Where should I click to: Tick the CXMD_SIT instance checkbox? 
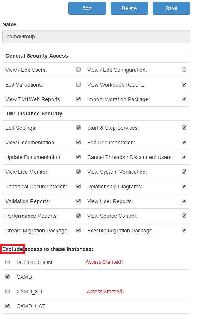(x=8, y=291)
